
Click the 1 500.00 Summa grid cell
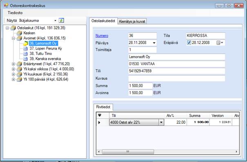(198, 122)
